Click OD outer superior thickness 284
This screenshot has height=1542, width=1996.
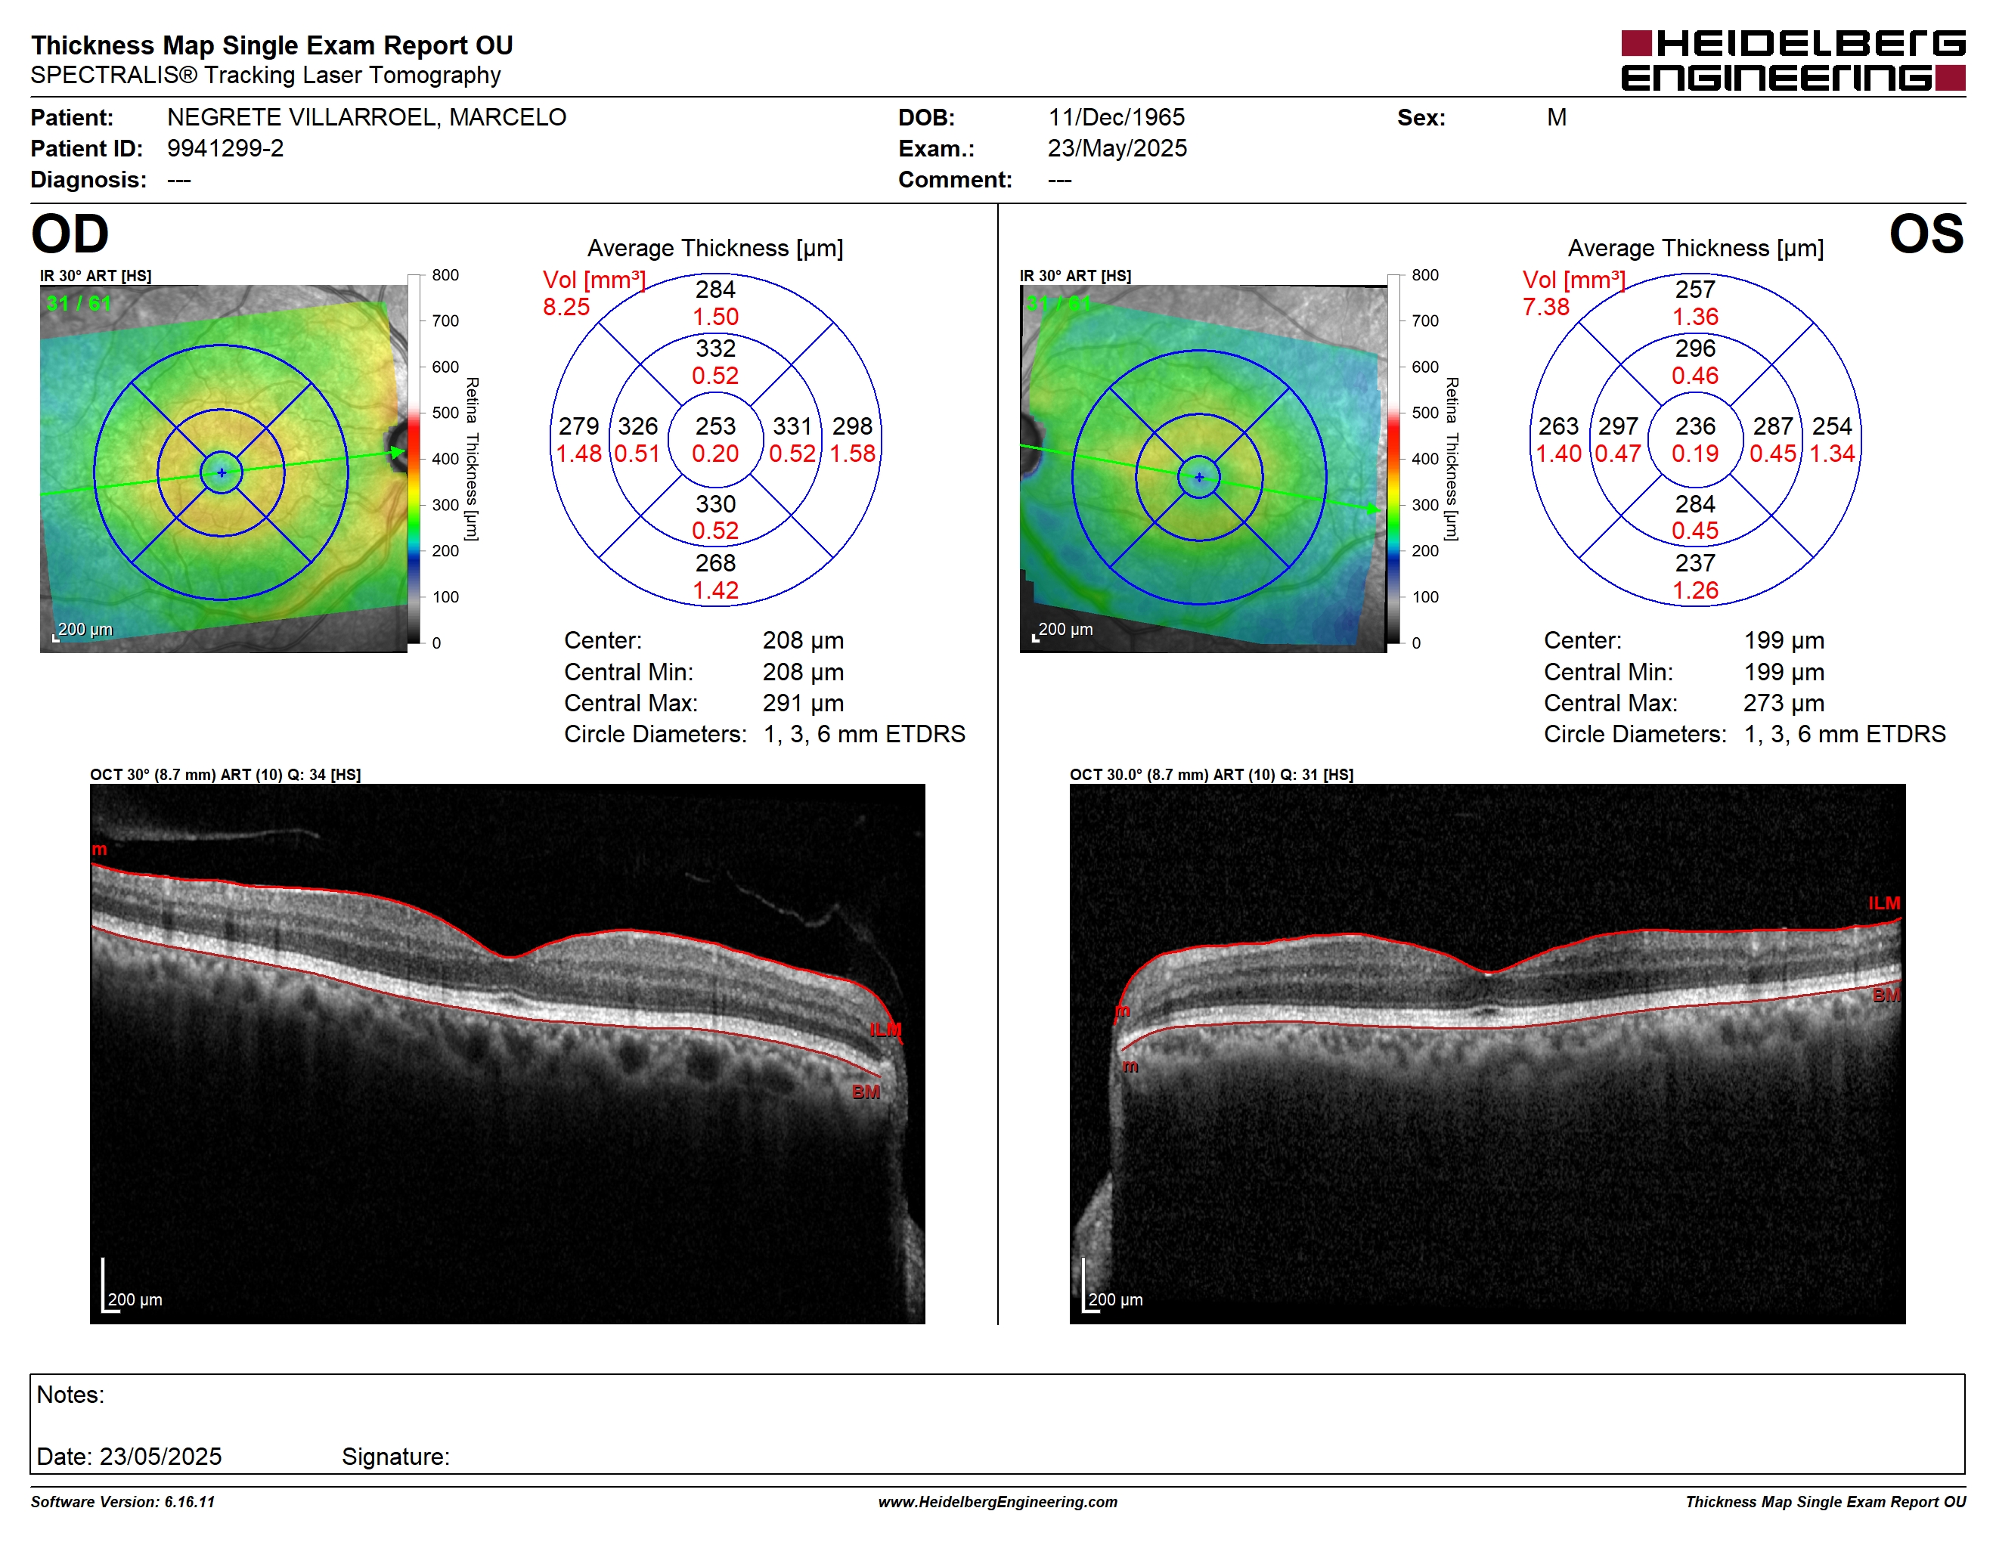pos(715,290)
